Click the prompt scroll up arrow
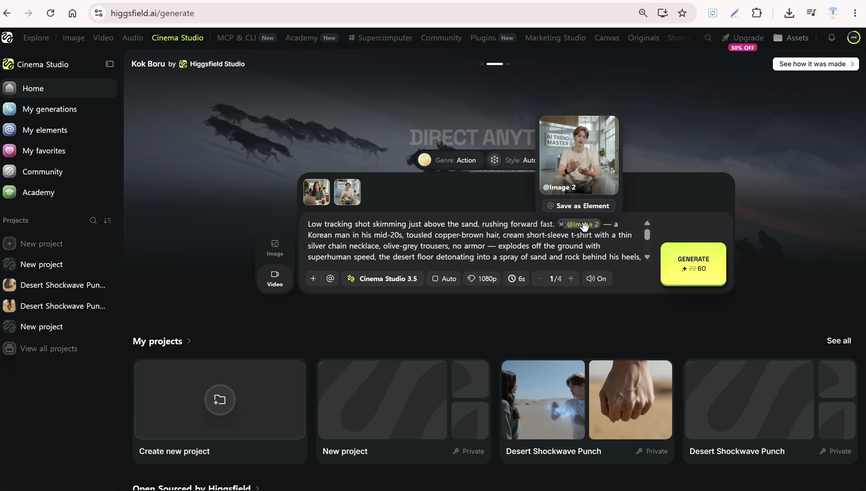 coord(647,223)
